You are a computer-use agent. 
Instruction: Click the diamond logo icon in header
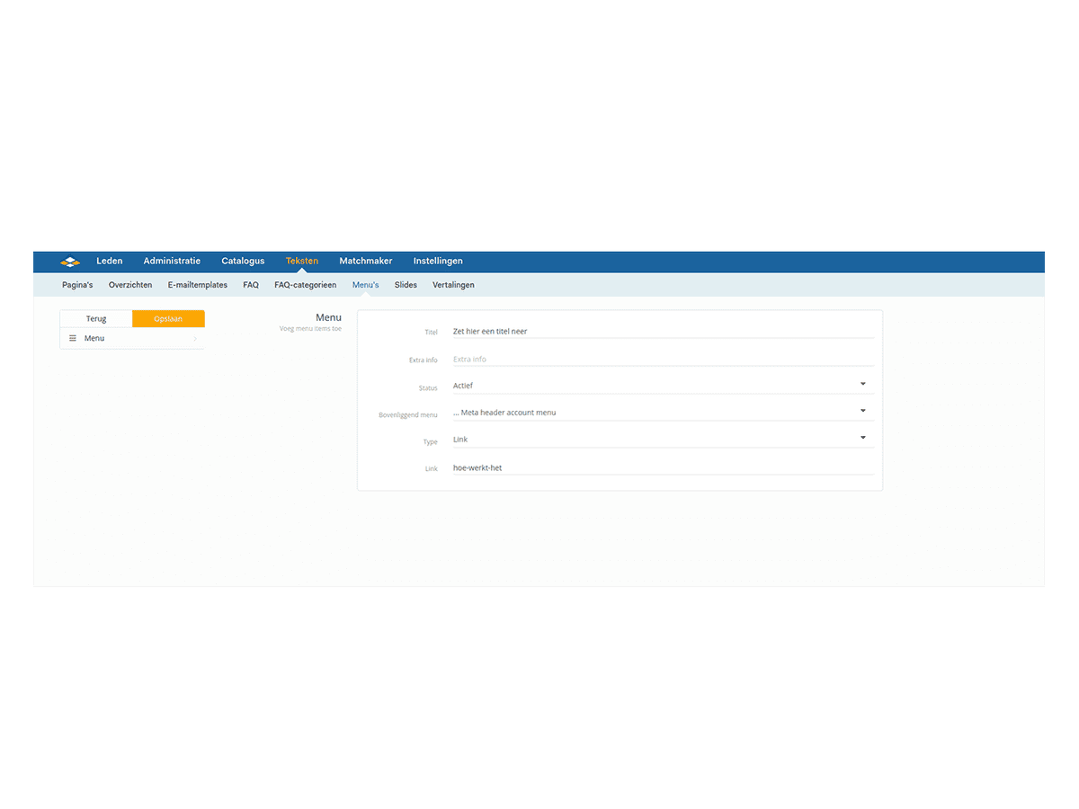click(70, 262)
